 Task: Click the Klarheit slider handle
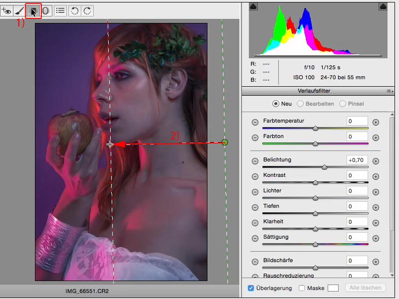point(315,229)
